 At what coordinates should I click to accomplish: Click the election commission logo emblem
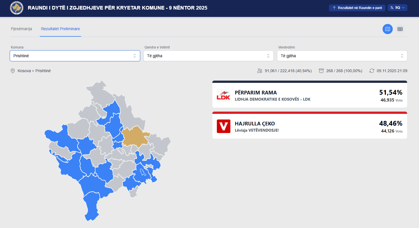coord(17,8)
